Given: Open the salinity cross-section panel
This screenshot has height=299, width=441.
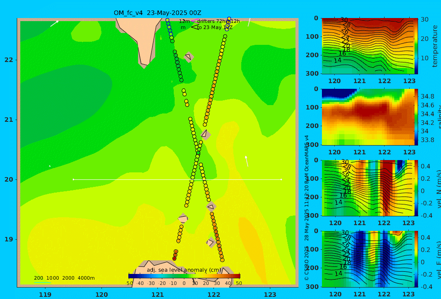Looking at the screenshot, I should pos(368,117).
